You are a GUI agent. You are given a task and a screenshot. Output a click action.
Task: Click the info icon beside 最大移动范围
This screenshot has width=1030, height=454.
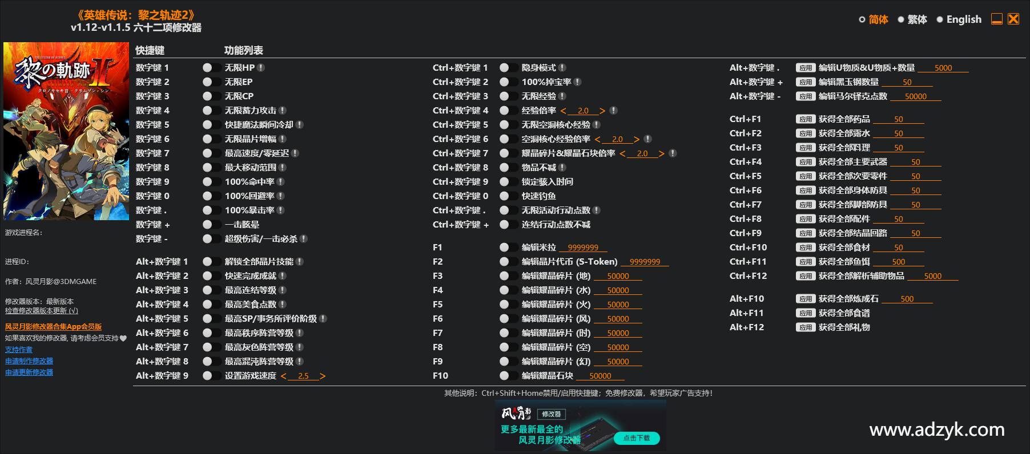(x=283, y=167)
